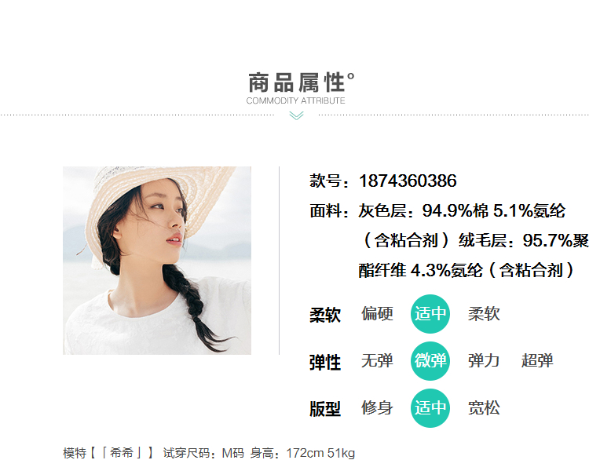589x460 pixels.
Task: Choose 柔软 in the softness options
Action: pos(484,313)
